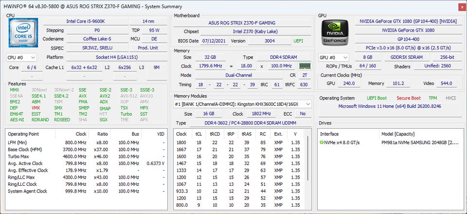
Task: Click the memory timings table scrollbar
Action: (x=307, y=159)
